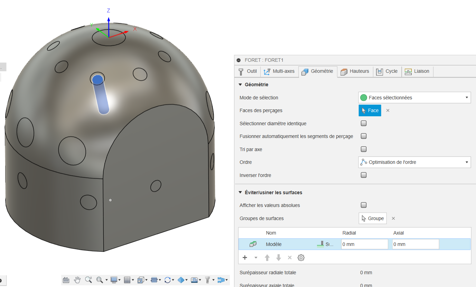Open Mode de sélection dropdown
476x287 pixels.
[x=414, y=98]
